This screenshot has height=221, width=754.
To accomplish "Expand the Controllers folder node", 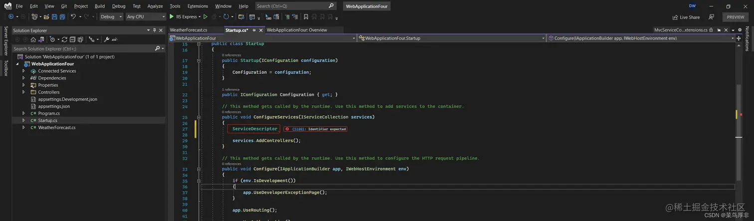I will coord(23,92).
